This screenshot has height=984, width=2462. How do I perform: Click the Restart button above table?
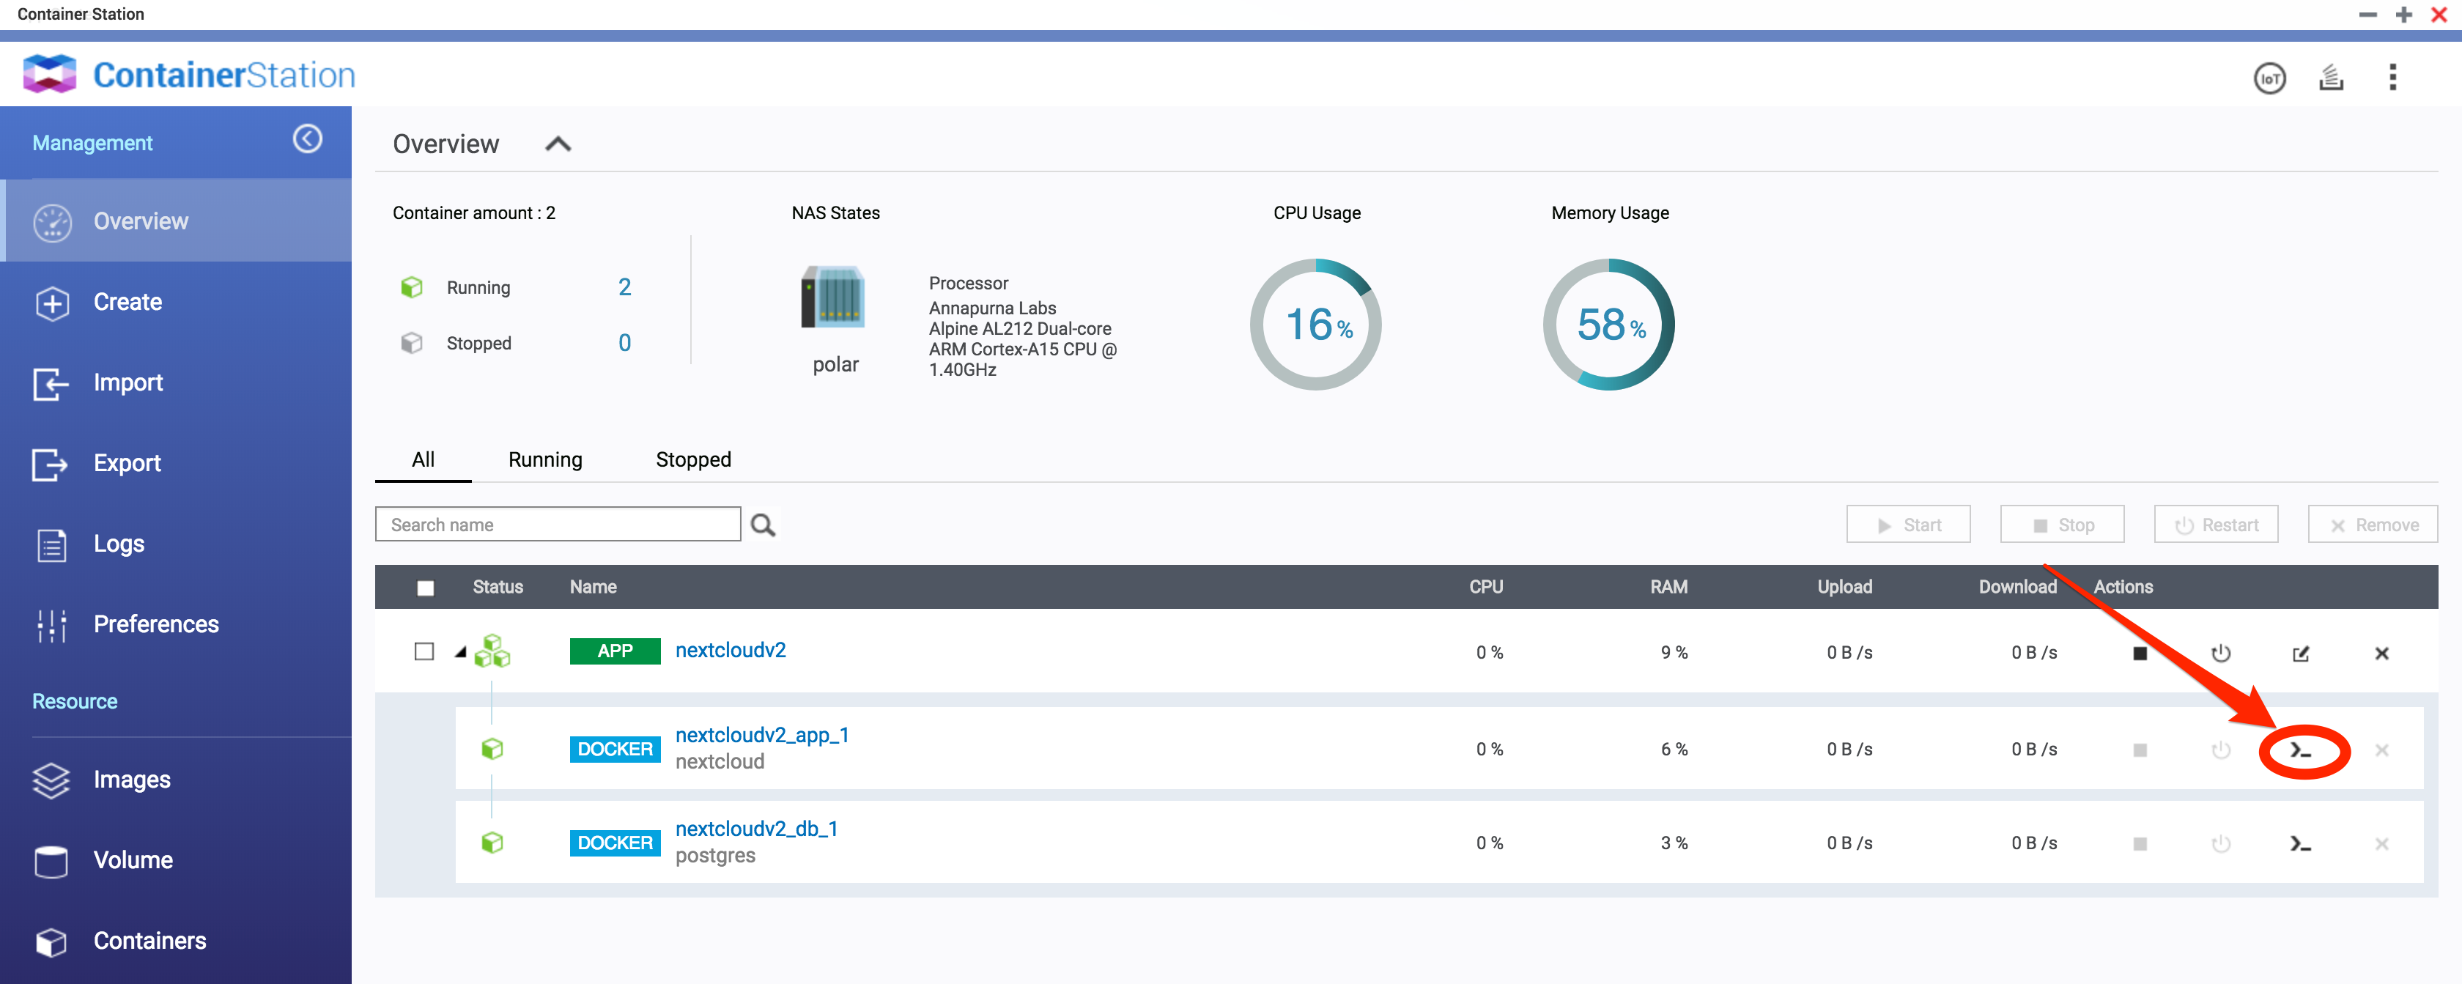[x=2215, y=525]
